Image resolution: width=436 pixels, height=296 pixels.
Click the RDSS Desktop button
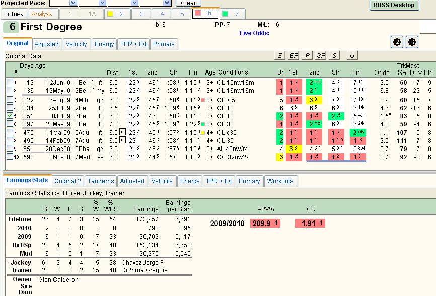click(394, 5)
